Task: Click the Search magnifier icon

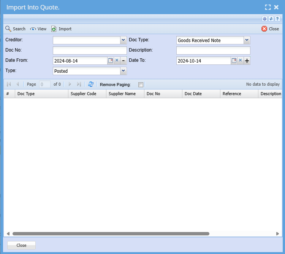Action: click(x=8, y=29)
